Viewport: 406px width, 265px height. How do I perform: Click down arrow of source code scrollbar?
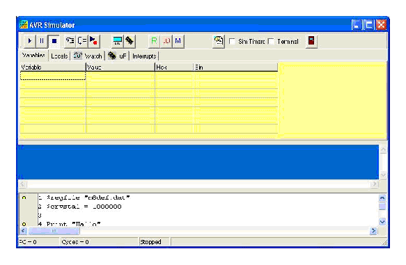[x=382, y=222]
